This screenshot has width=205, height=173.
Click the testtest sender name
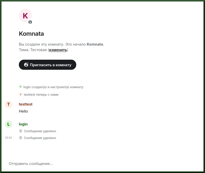pos(26,104)
